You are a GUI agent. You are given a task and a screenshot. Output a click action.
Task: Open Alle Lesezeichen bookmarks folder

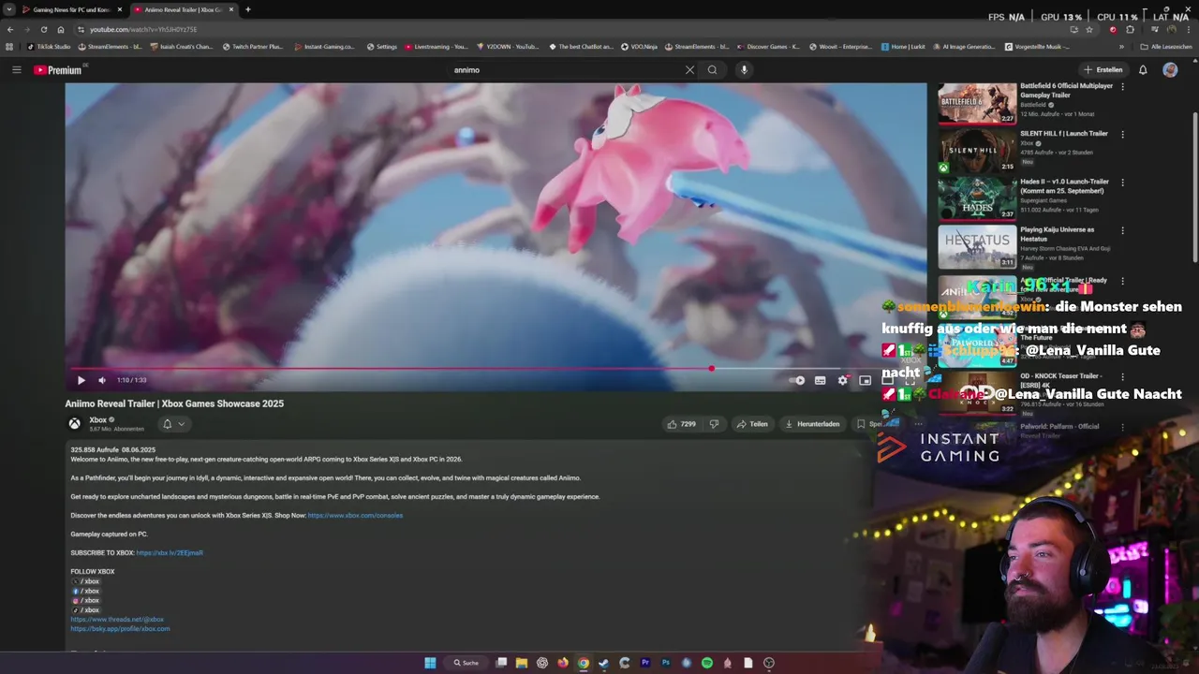tap(1166, 46)
